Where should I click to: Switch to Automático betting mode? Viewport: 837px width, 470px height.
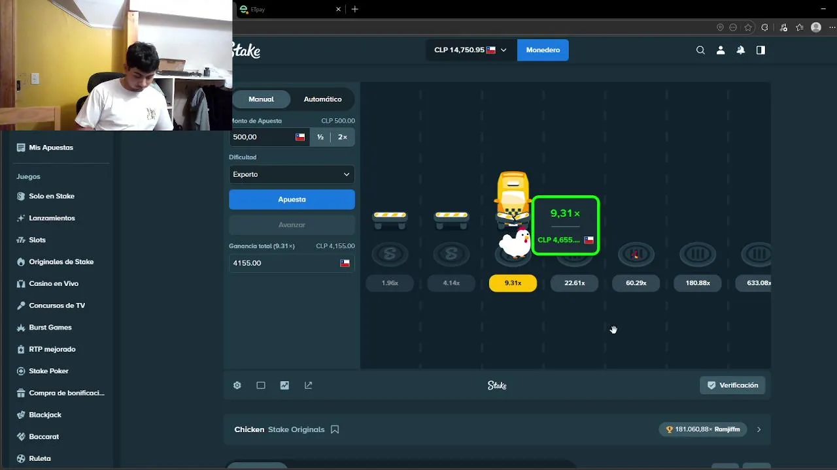click(x=322, y=99)
